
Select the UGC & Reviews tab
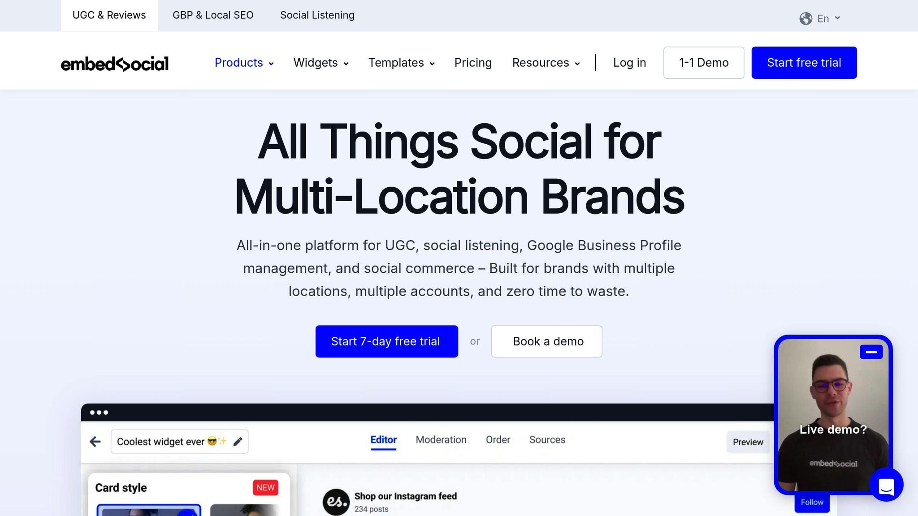pyautogui.click(x=109, y=15)
